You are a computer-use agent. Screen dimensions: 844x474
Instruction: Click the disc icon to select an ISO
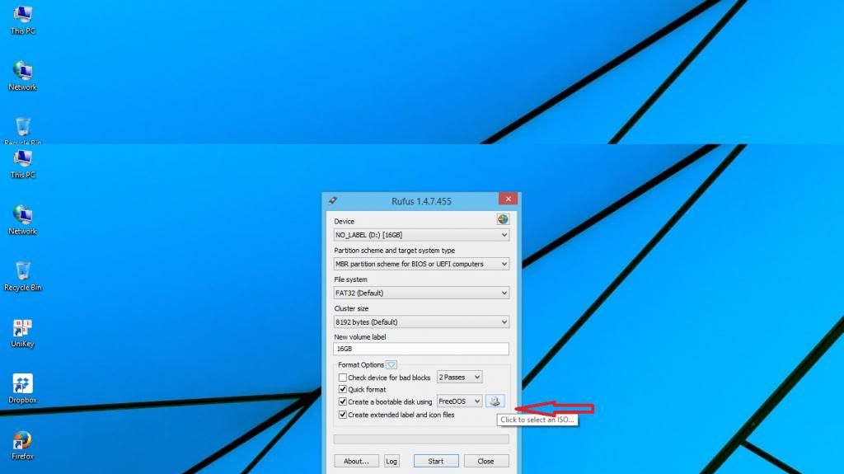495,401
